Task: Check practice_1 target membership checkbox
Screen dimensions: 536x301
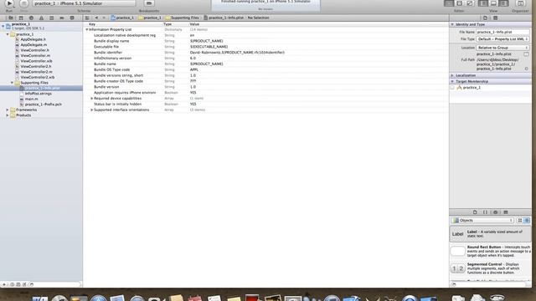Action: pyautogui.click(x=452, y=88)
